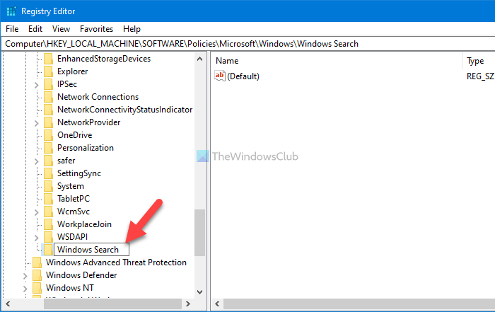Viewport: 495px width, 312px height.
Task: Select the WorkplaceJoin key label
Action: click(84, 224)
